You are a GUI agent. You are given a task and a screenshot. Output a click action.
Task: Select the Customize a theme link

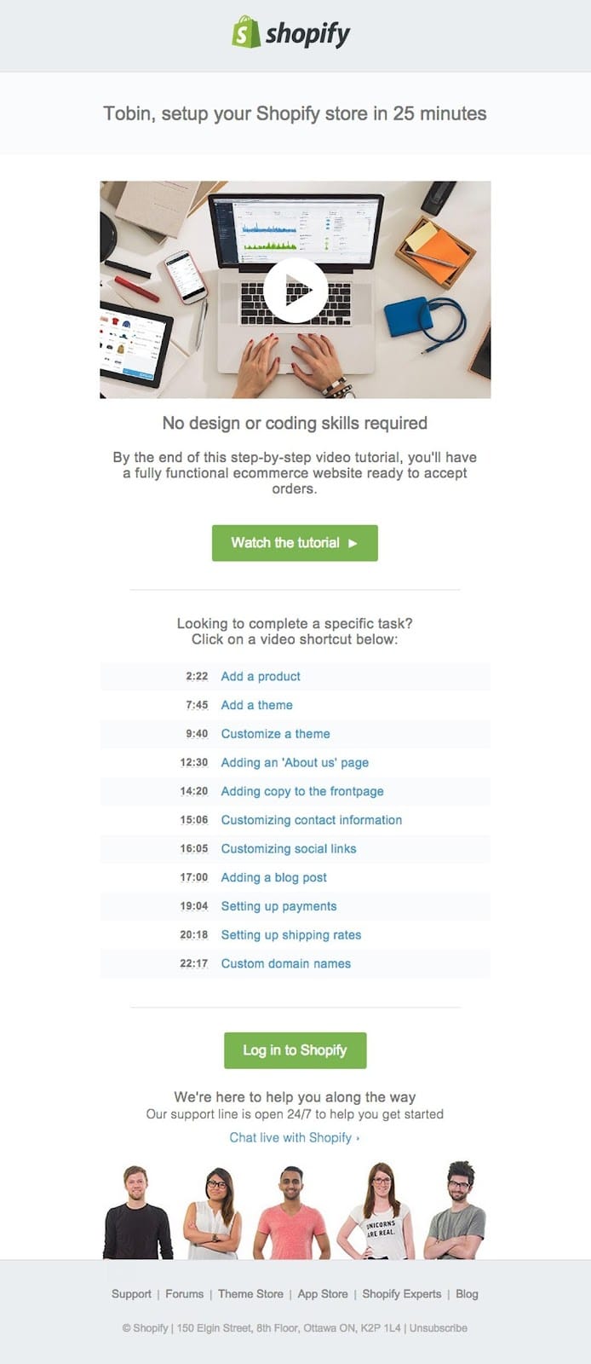(275, 734)
